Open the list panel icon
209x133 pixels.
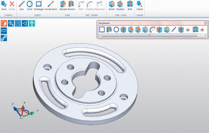(x=18, y=23)
